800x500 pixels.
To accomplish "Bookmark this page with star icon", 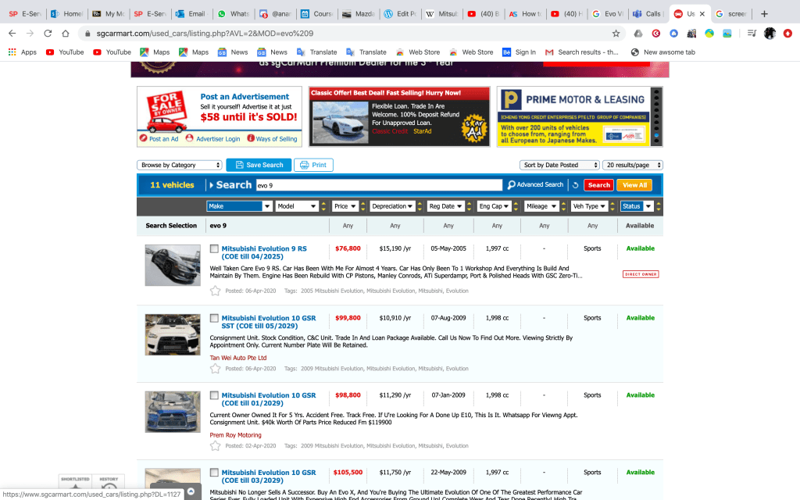I will pos(616,34).
